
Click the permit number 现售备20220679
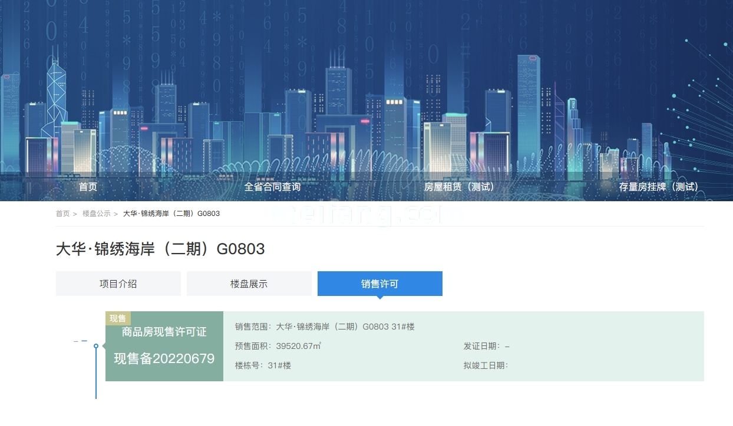pos(164,358)
